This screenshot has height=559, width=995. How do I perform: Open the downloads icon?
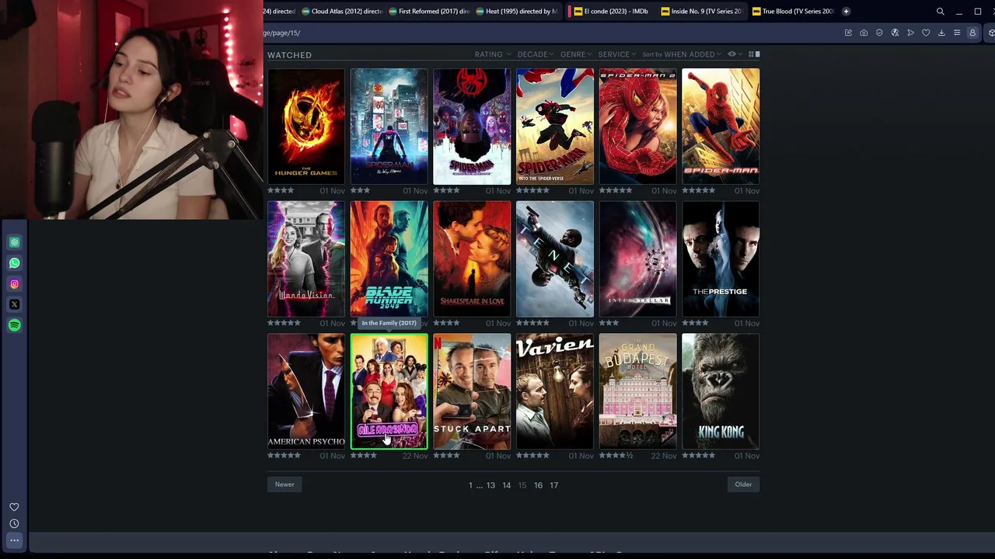[x=941, y=33]
